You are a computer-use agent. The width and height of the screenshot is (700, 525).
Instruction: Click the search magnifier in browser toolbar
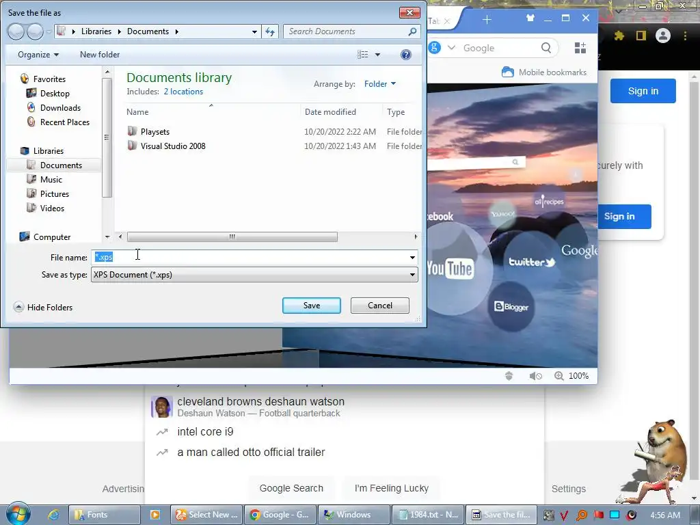pos(546,47)
